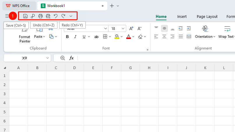Click the Undo arrow icon
235x132 pixels.
pyautogui.click(x=56, y=16)
